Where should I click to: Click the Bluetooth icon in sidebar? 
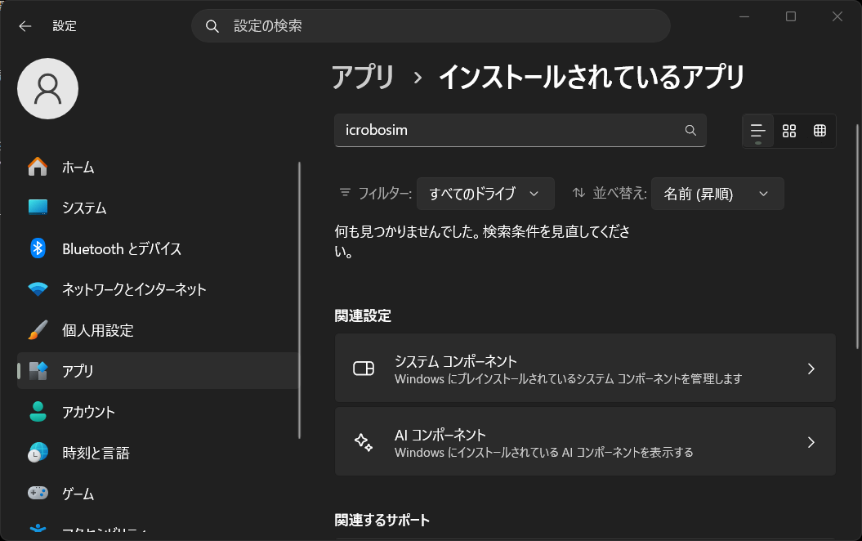click(38, 248)
